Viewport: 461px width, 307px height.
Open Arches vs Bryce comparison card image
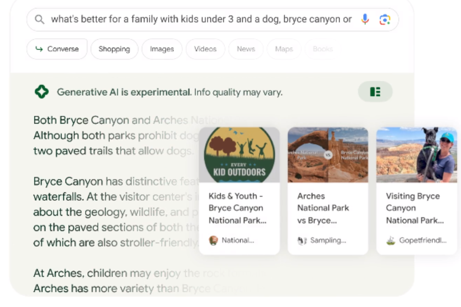point(328,154)
